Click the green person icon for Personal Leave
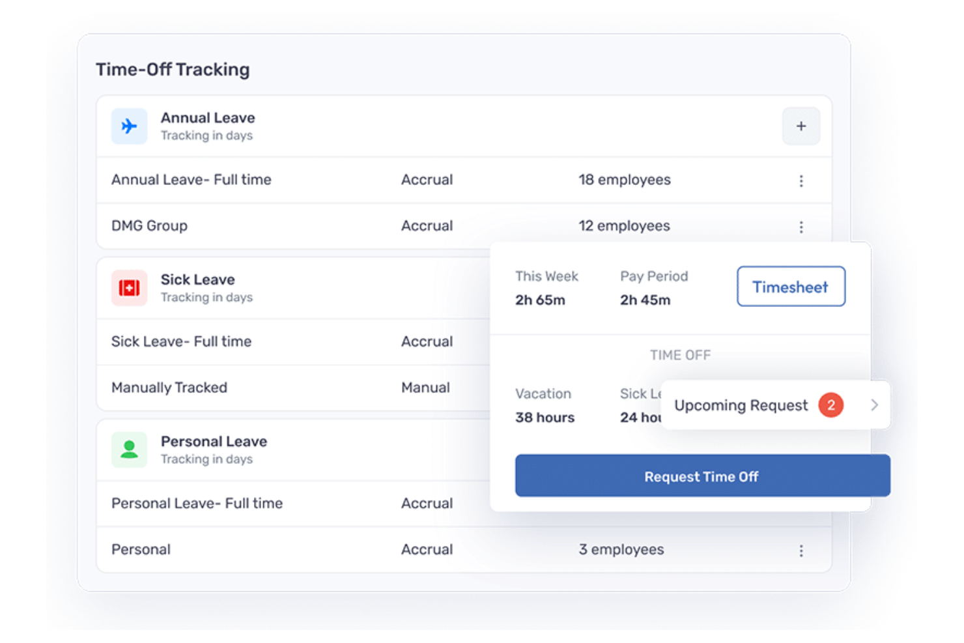Image resolution: width=964 pixels, height=643 pixels. click(x=129, y=449)
